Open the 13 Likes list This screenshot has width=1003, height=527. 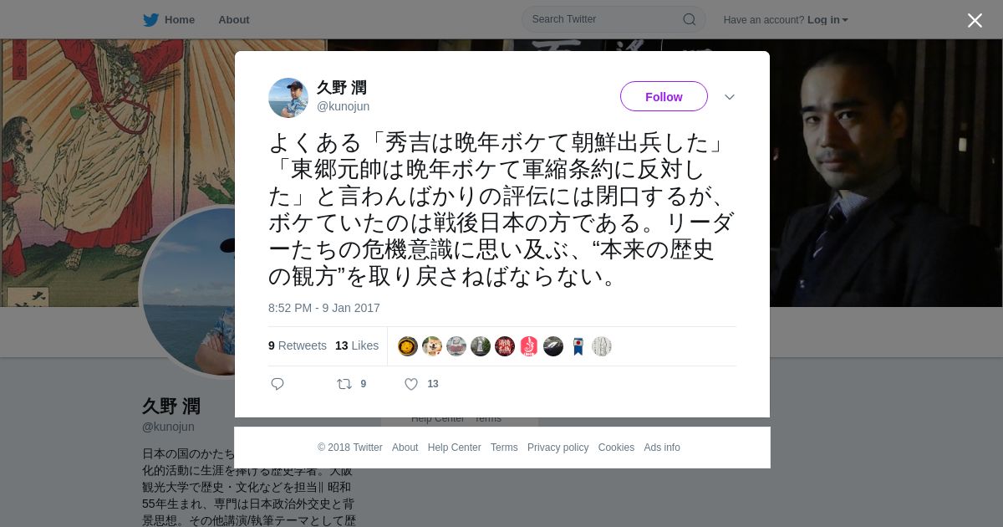click(357, 345)
